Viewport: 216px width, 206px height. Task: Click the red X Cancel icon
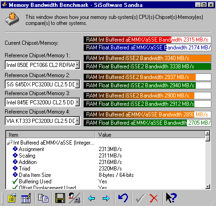tap(154, 198)
